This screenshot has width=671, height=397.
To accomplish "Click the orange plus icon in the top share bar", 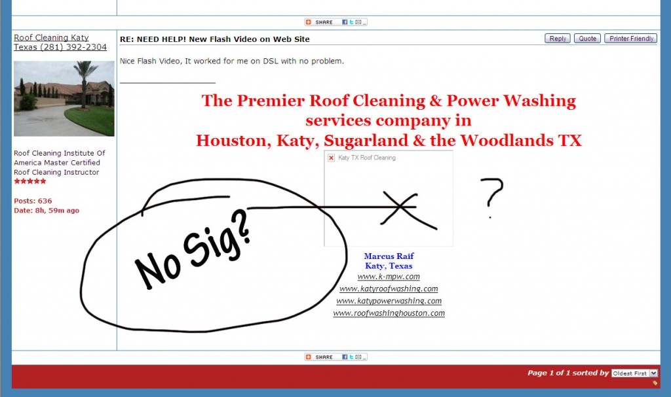I will pyautogui.click(x=309, y=22).
